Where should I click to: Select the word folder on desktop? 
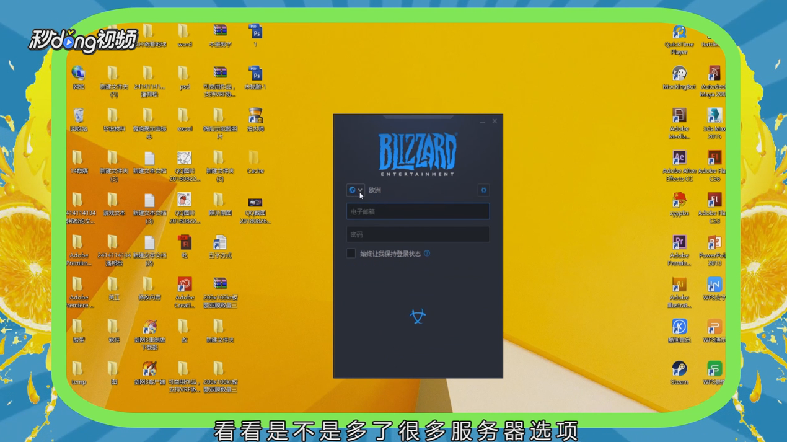click(x=184, y=36)
